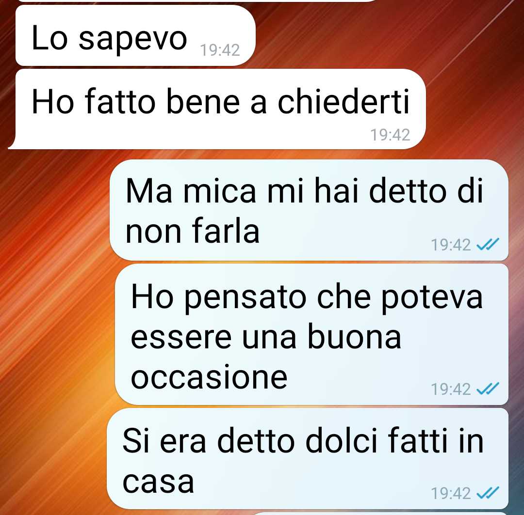Select the "Ho pensato che poteva" message bubble
The width and height of the screenshot is (524, 515).
[311, 334]
